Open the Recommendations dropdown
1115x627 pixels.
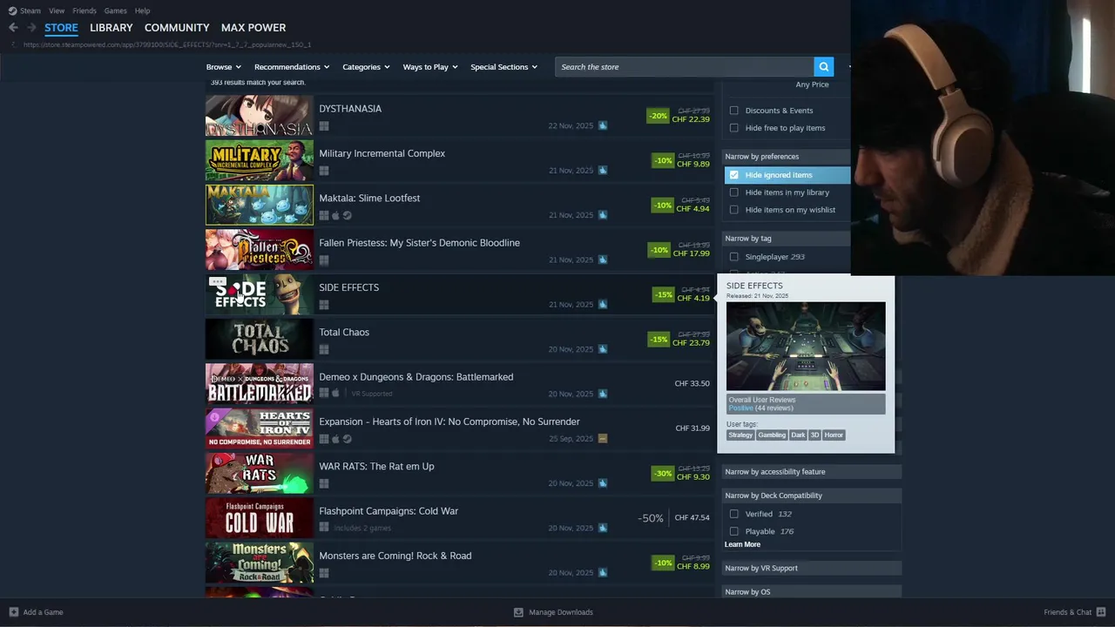(292, 67)
